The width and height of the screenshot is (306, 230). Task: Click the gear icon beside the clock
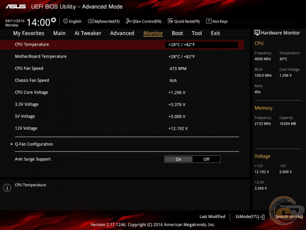click(x=54, y=20)
